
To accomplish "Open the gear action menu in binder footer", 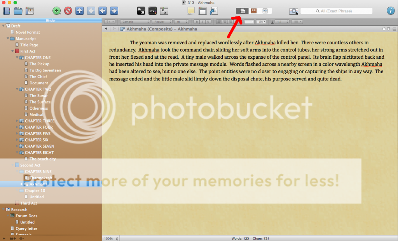I will pos(22,238).
